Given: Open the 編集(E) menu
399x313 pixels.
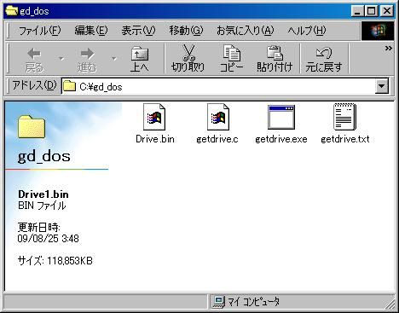Looking at the screenshot, I should point(91,31).
